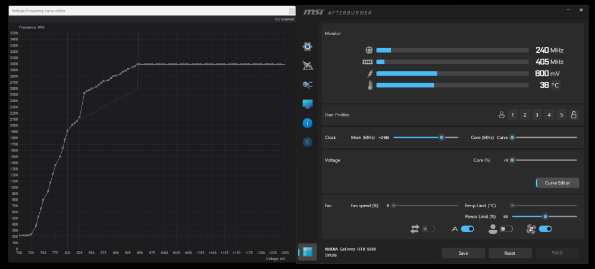The image size is (595, 269).
Task: Click the Windows startup icon
Action: point(308,252)
